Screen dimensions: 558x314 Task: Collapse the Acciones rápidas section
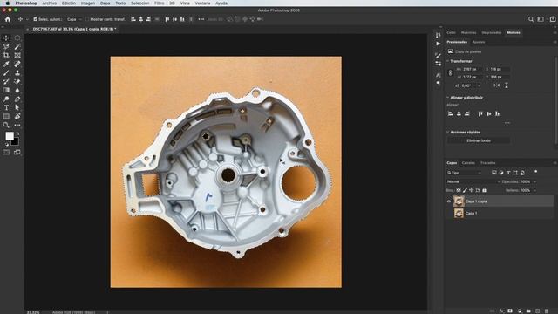(x=447, y=132)
